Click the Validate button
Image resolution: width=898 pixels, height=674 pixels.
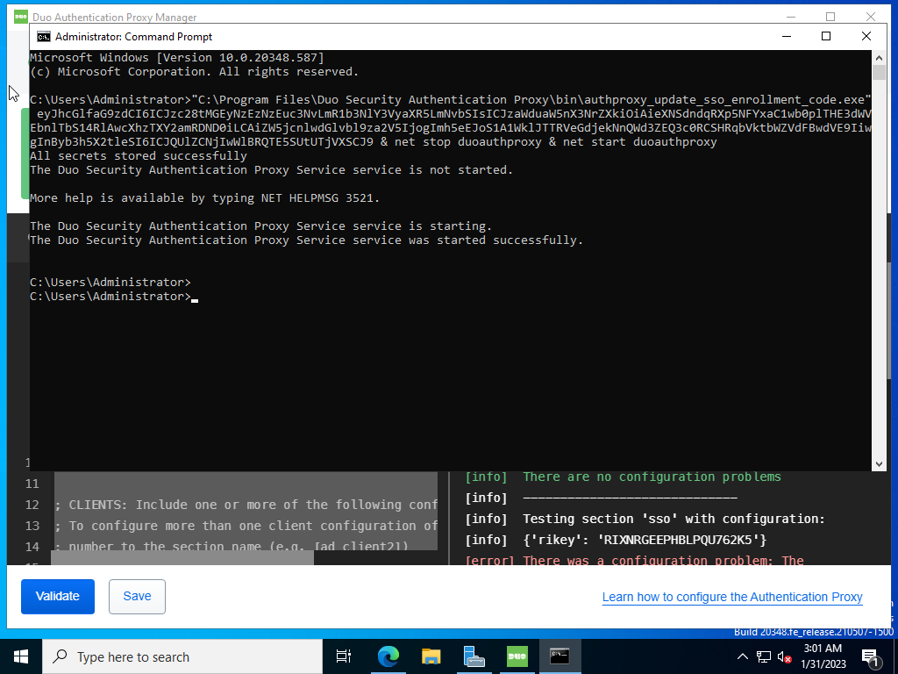pos(58,596)
